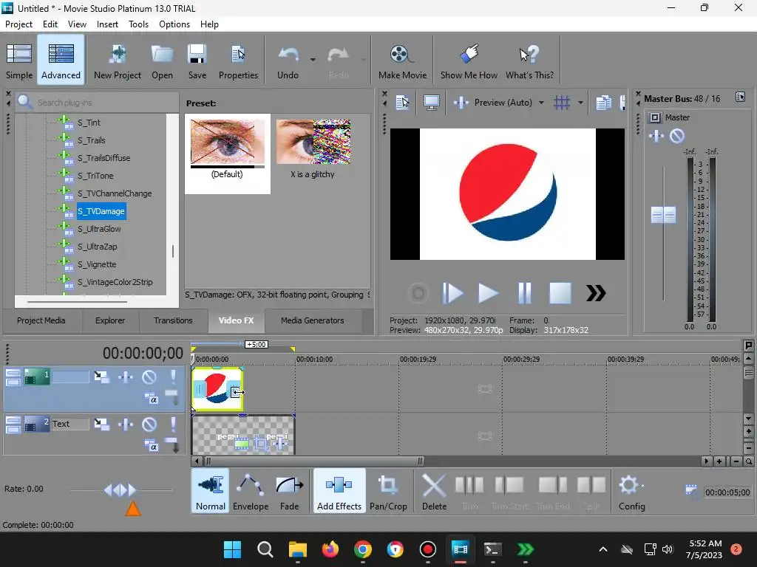Click the Search plug-ins field
The height and width of the screenshot is (567, 757).
pos(97,102)
